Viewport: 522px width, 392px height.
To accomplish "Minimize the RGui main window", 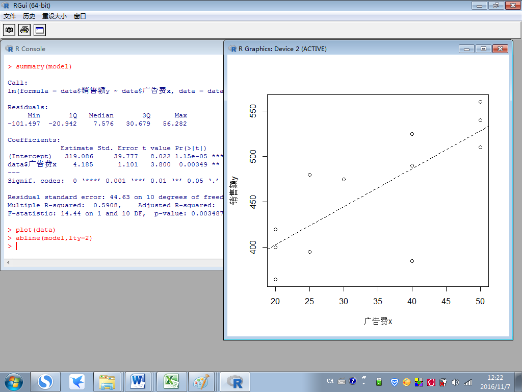I will coord(479,5).
